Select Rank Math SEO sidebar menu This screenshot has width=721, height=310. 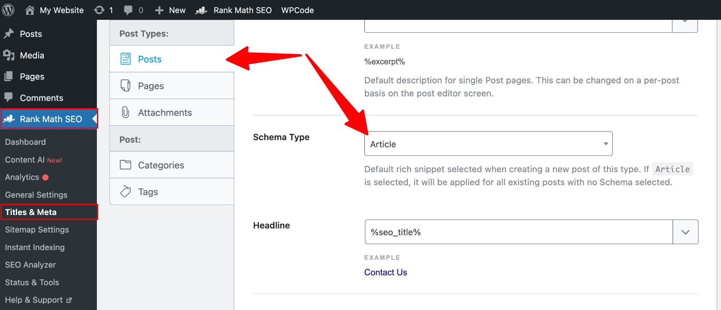click(x=49, y=119)
